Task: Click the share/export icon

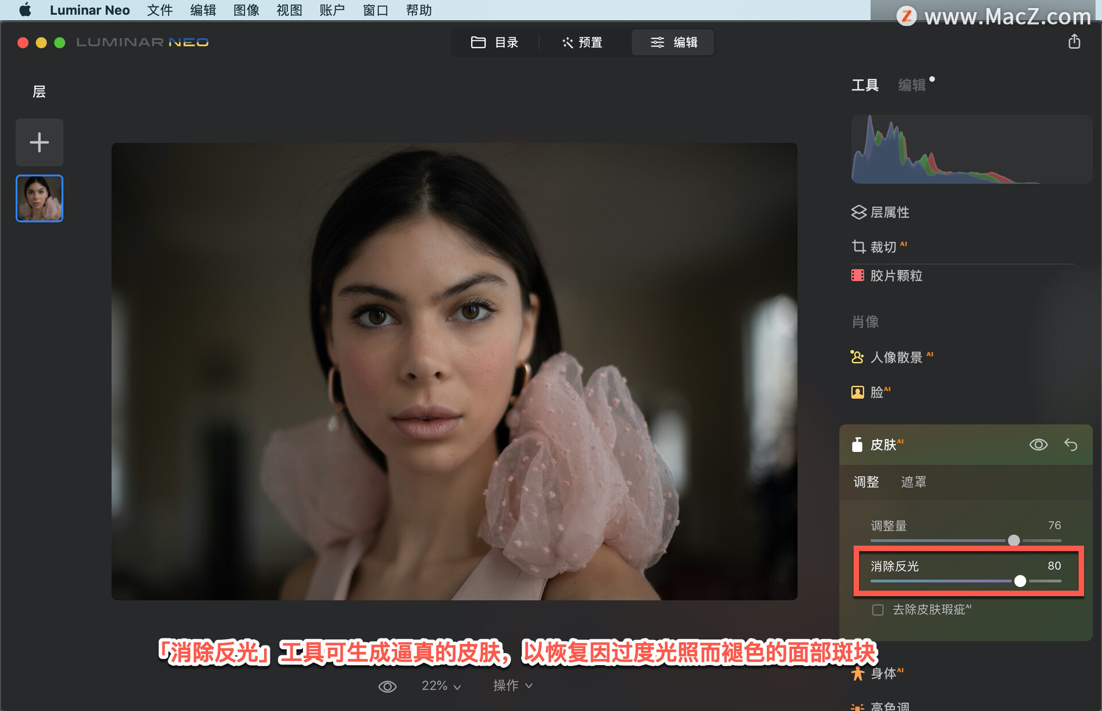Action: pos(1074,41)
